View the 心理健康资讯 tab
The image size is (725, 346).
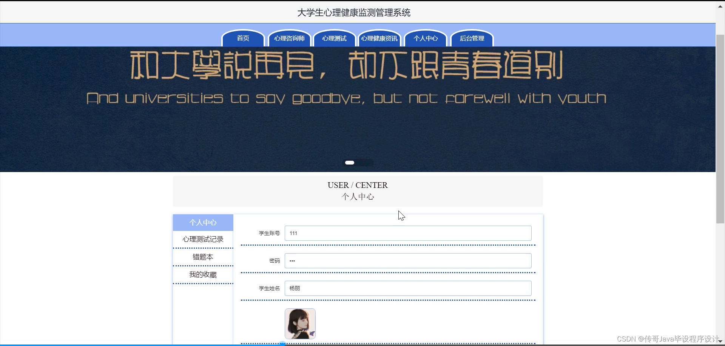(x=379, y=38)
